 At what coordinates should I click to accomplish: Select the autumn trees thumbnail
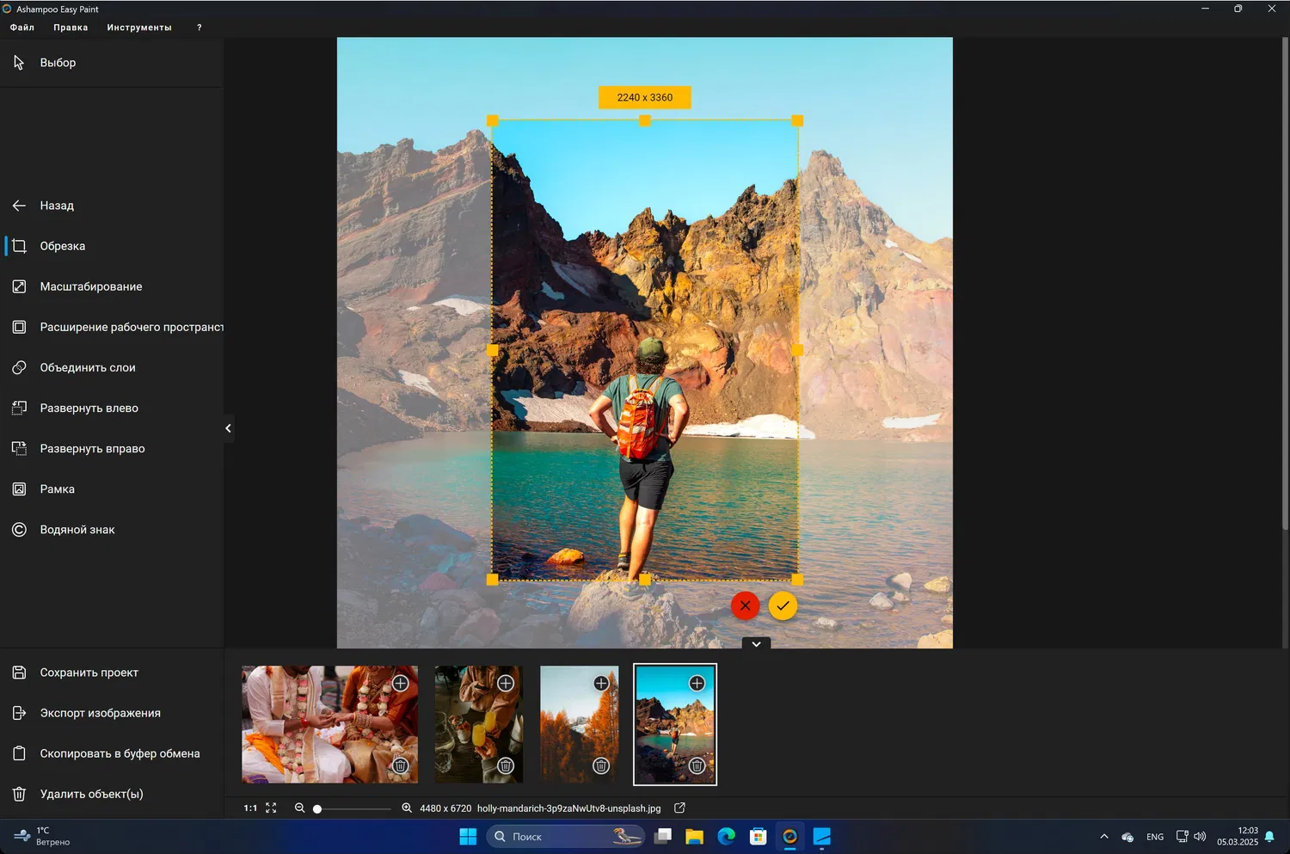[x=579, y=724]
